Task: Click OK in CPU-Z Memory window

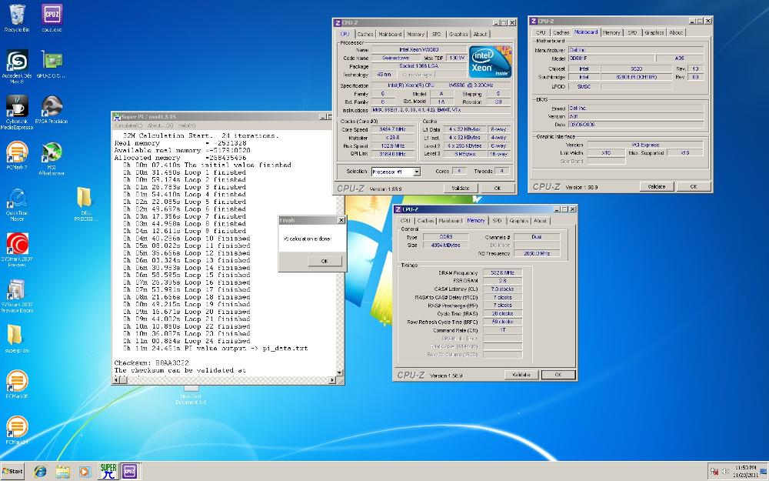Action: click(x=558, y=375)
